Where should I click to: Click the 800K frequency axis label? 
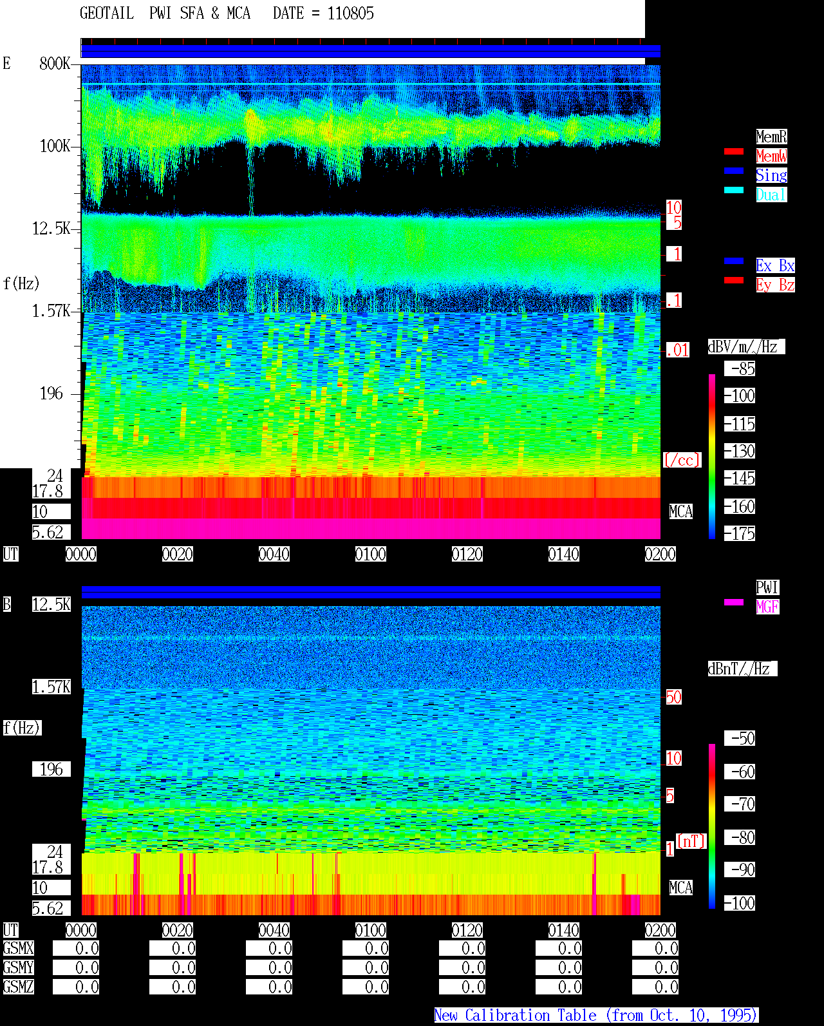coord(55,63)
